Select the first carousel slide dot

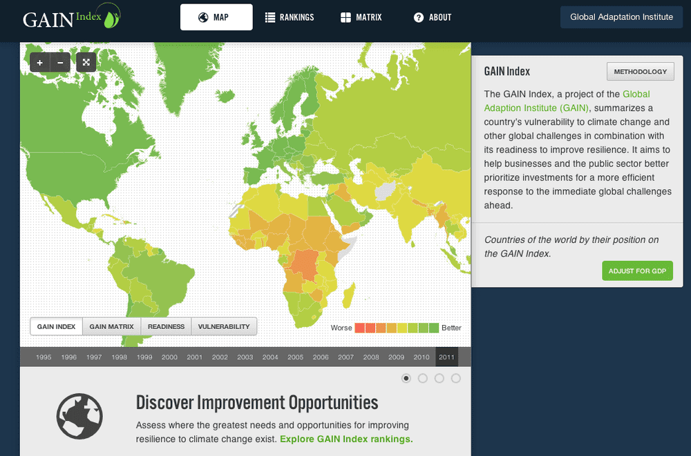(406, 378)
